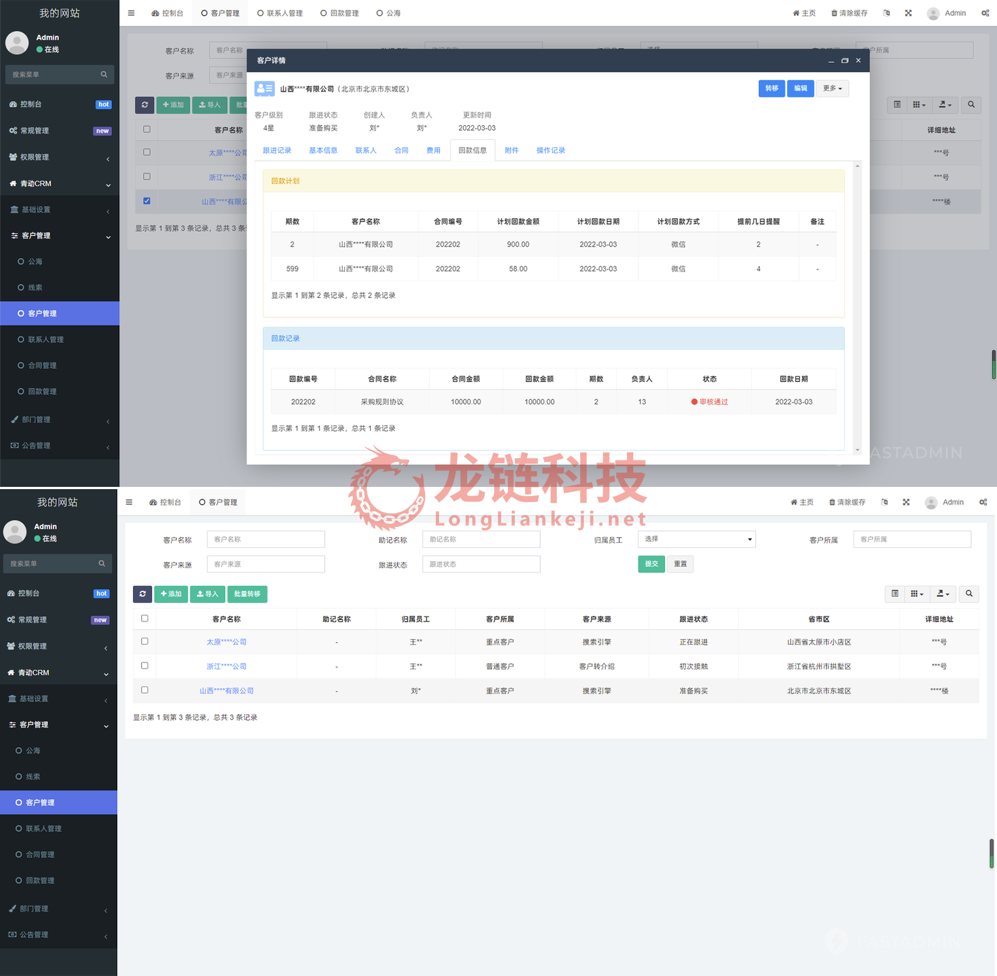Click the search magnifier in upper sidebar 搜索菜单 box
Image resolution: width=997 pixels, height=976 pixels.
pos(104,74)
